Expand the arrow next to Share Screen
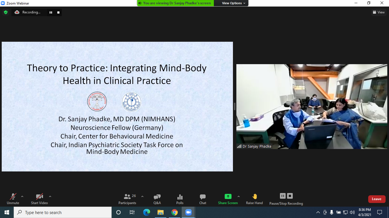389x218 pixels. coord(239,196)
